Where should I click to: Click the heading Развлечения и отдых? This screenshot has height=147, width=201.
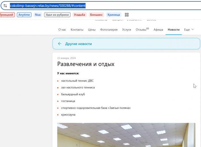(86, 64)
